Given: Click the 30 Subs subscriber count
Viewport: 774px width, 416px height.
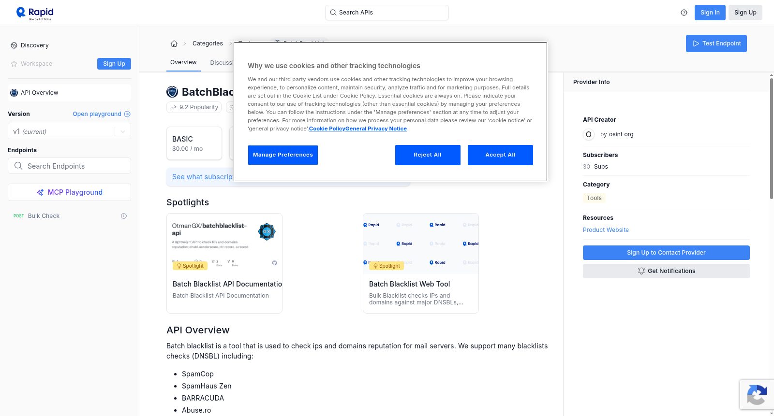Looking at the screenshot, I should (595, 167).
